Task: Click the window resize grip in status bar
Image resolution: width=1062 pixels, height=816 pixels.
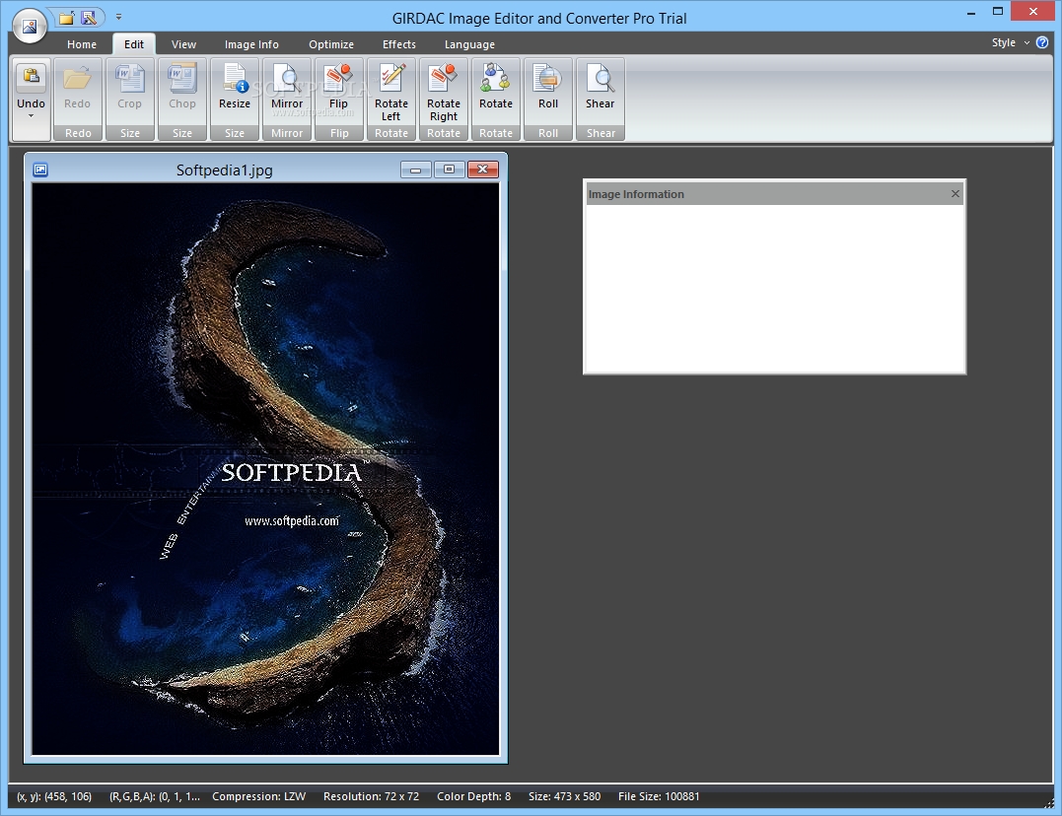Action: (1049, 803)
